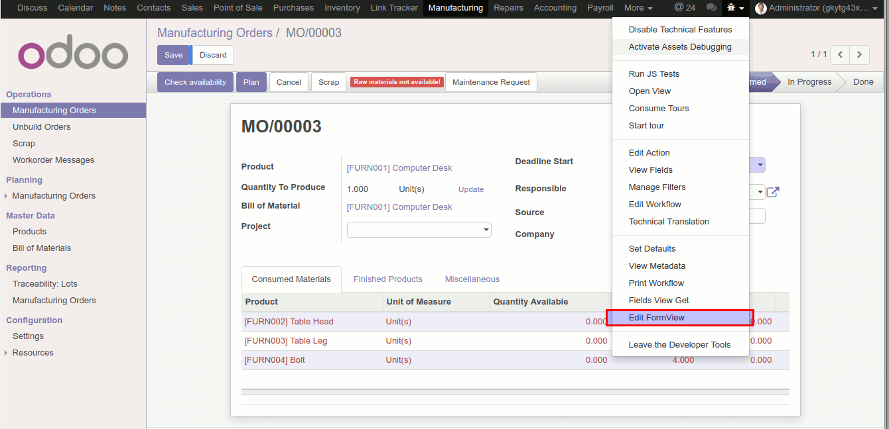Image resolution: width=889 pixels, height=429 pixels.
Task: Click the [FURN003] Table Leg row
Action: tap(515, 341)
